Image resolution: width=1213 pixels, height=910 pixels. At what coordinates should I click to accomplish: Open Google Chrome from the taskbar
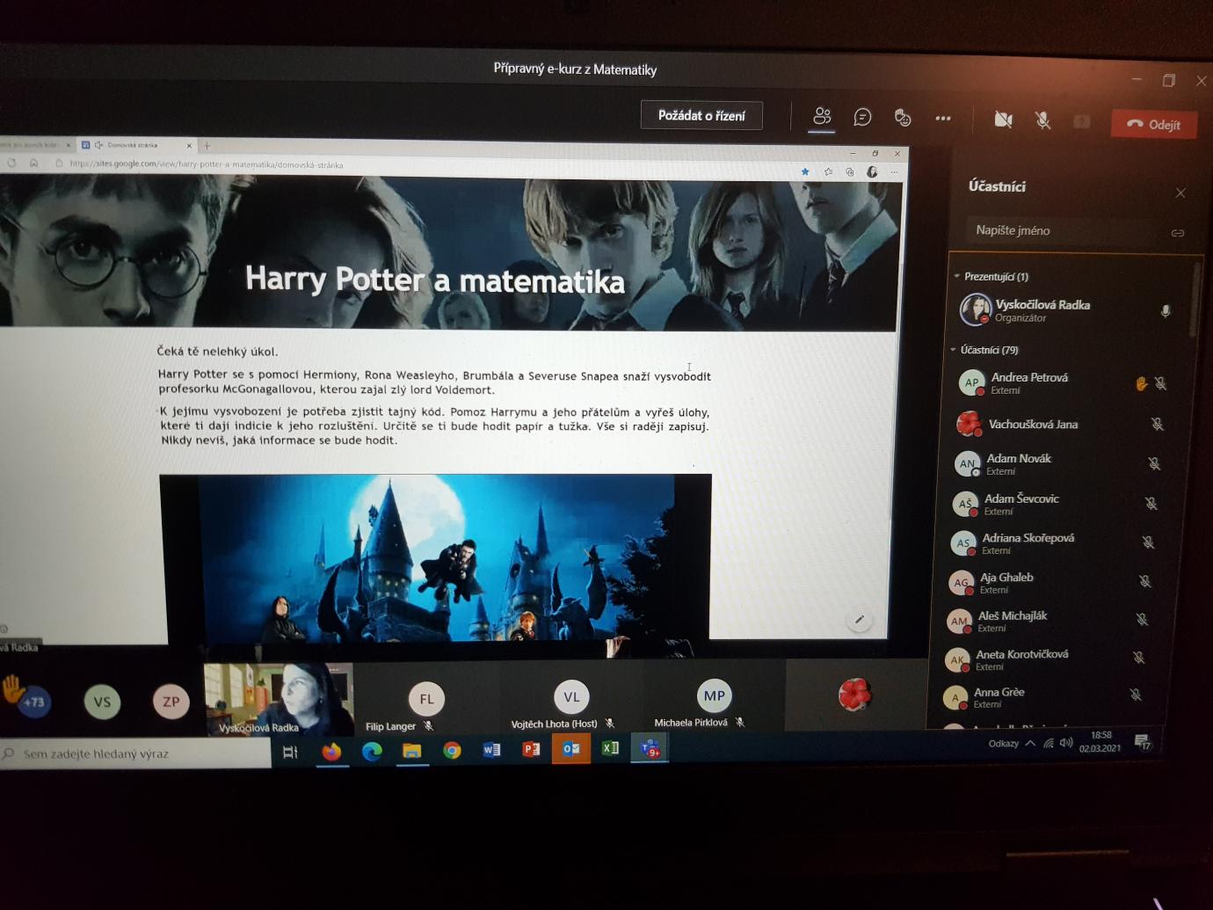(452, 750)
